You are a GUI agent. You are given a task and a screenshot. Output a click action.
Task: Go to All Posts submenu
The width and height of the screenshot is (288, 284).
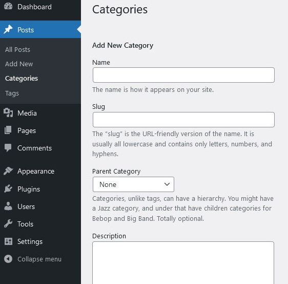tap(17, 49)
